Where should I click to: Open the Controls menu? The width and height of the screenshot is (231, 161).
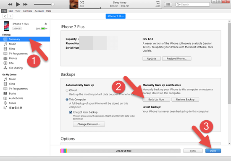click(27, 11)
